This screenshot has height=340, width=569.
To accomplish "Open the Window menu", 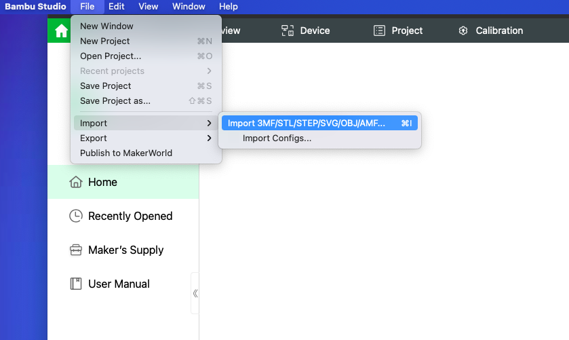I will [x=189, y=7].
